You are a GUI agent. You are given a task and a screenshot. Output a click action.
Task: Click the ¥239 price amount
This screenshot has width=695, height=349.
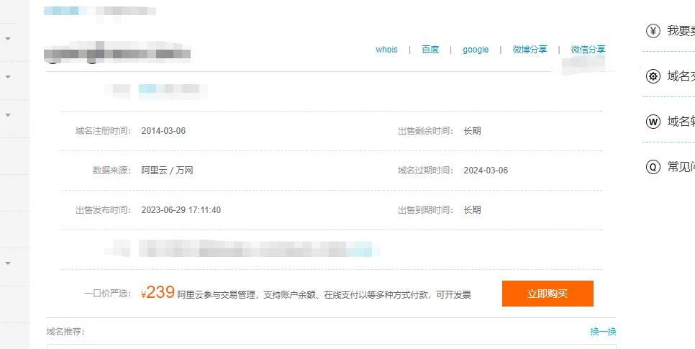click(x=158, y=293)
